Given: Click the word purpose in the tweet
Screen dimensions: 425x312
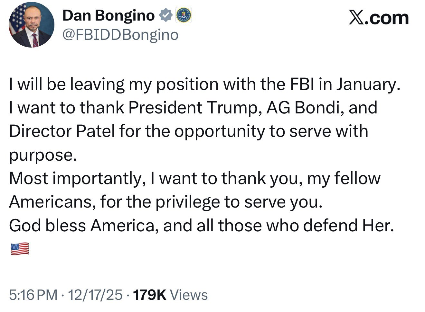Looking at the screenshot, I should click(x=43, y=156).
